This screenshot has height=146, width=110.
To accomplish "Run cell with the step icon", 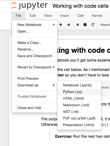I will pos(78,25).
